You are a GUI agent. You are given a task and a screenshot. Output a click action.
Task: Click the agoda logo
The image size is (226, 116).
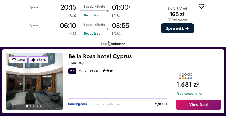click(185, 76)
